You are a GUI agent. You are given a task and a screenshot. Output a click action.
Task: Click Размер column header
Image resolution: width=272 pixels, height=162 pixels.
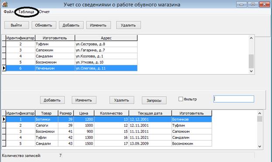(x=66, y=113)
